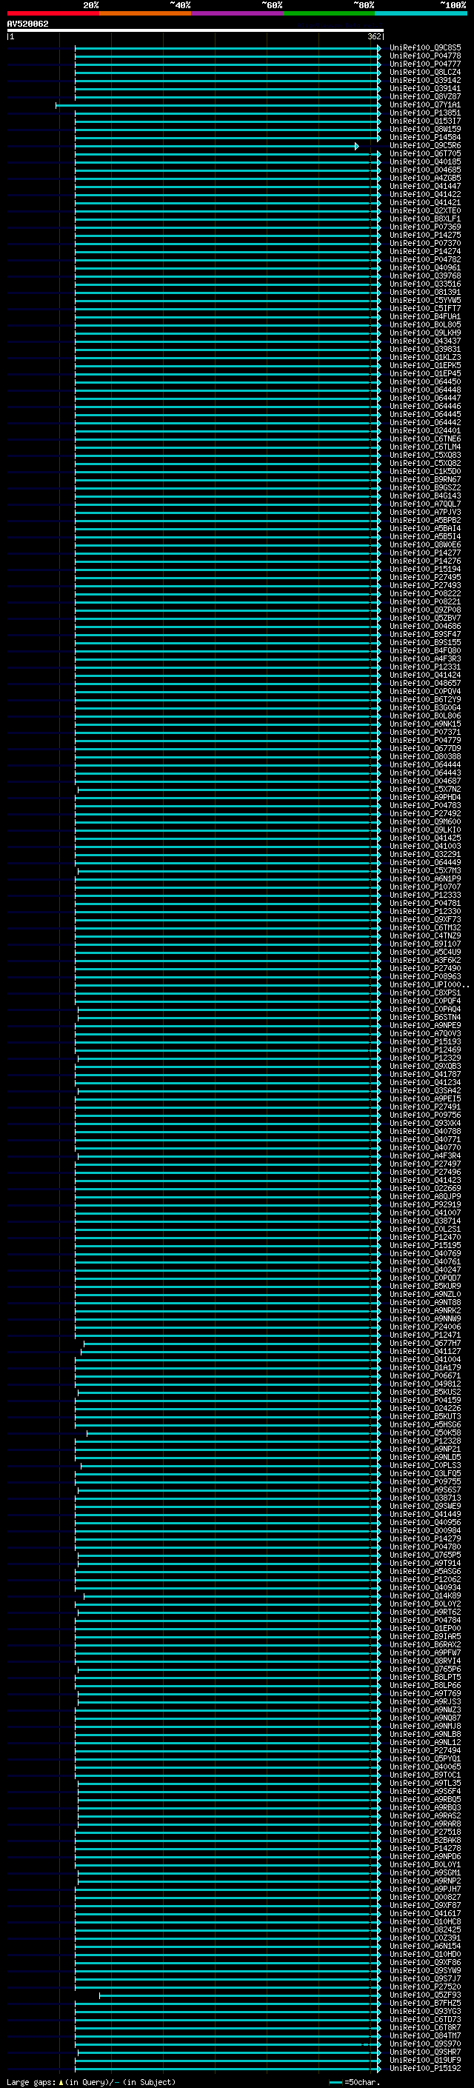The image size is (474, 2088).
Task: Select the UniRef100_A8QJP9 label
Action: click(x=424, y=1196)
